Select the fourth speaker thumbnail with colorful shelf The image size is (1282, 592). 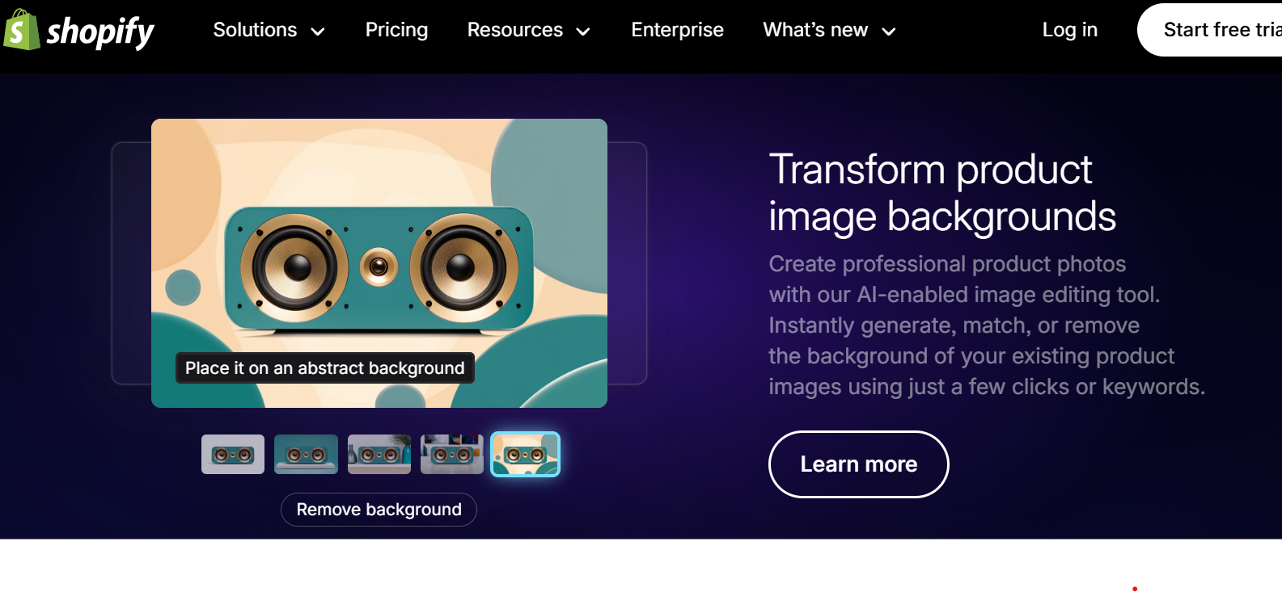tap(452, 455)
